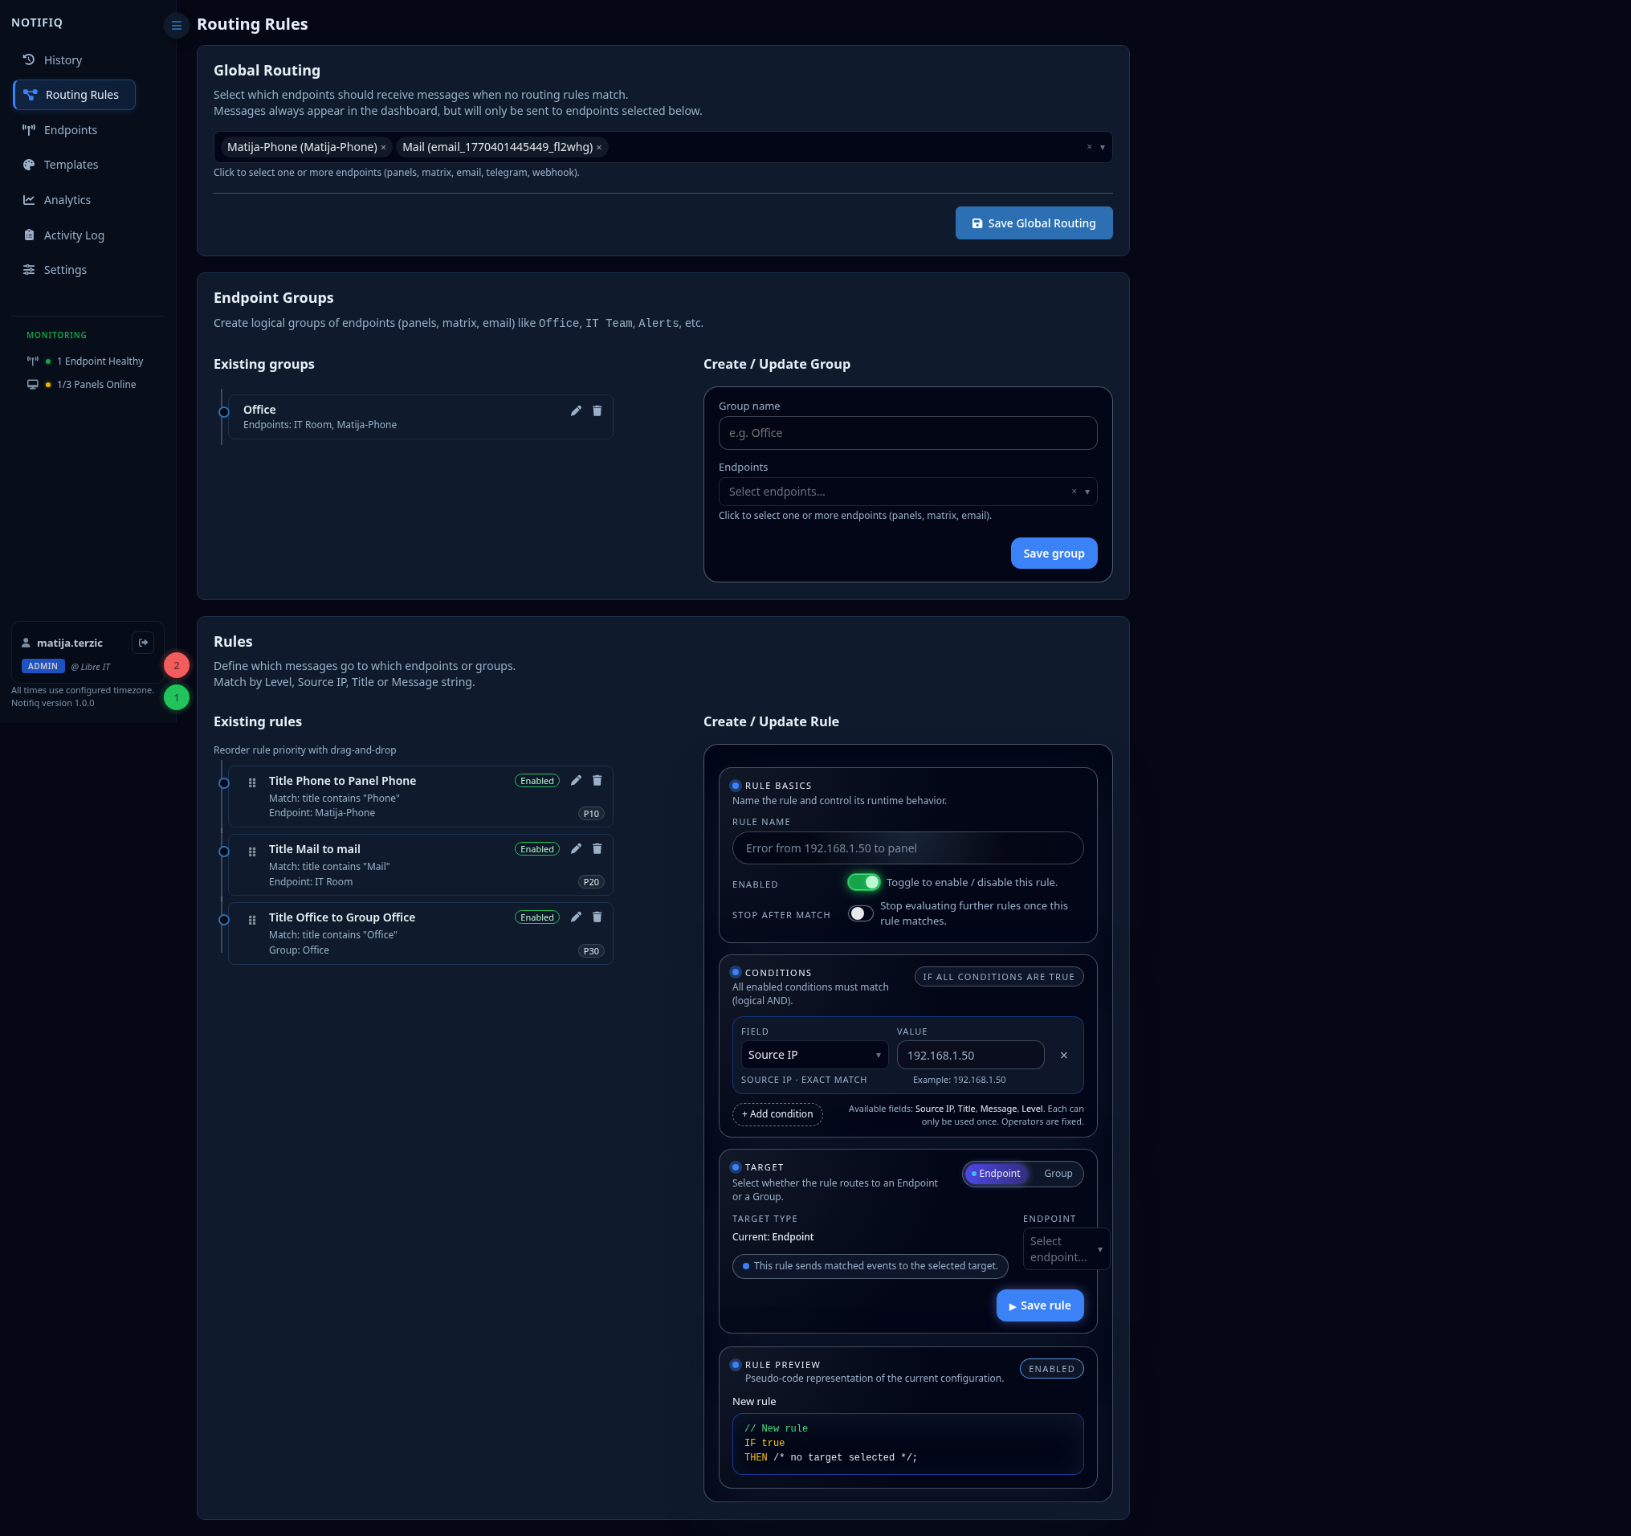Viewport: 1631px width, 1536px height.
Task: Click the Save Global Routing button
Action: click(x=1034, y=223)
